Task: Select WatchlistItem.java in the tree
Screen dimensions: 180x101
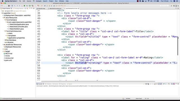Action: click(17, 29)
